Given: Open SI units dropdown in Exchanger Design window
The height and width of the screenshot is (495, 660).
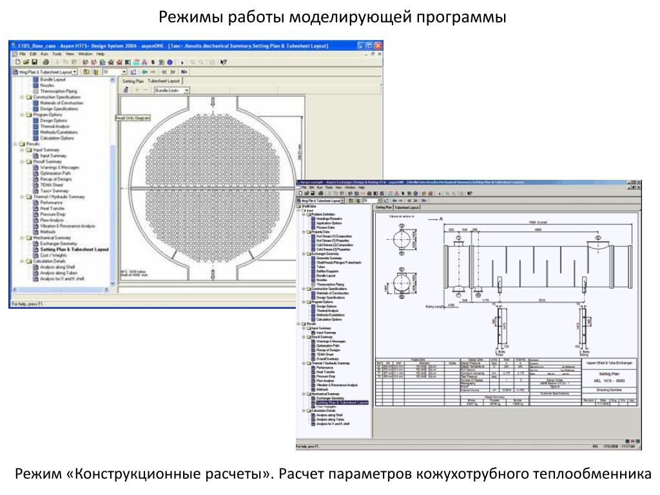Looking at the screenshot, I should click(379, 201).
